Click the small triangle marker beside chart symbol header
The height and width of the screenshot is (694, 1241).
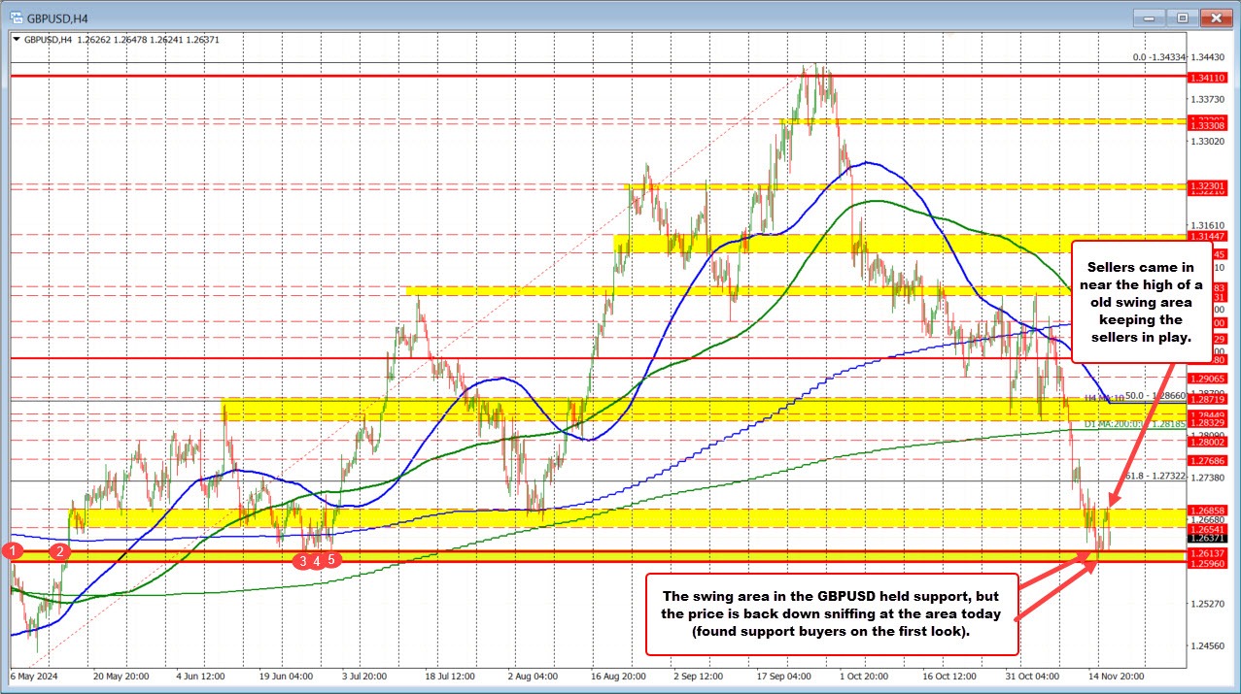coord(15,40)
